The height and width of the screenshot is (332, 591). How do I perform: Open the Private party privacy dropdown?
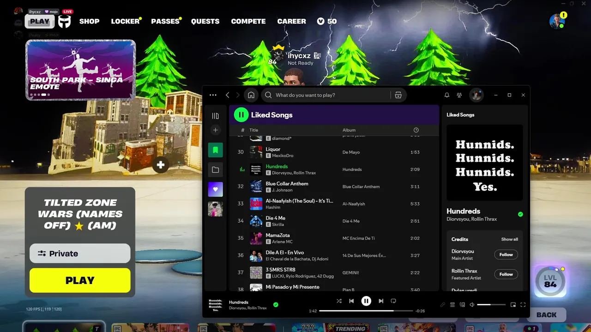(80, 253)
